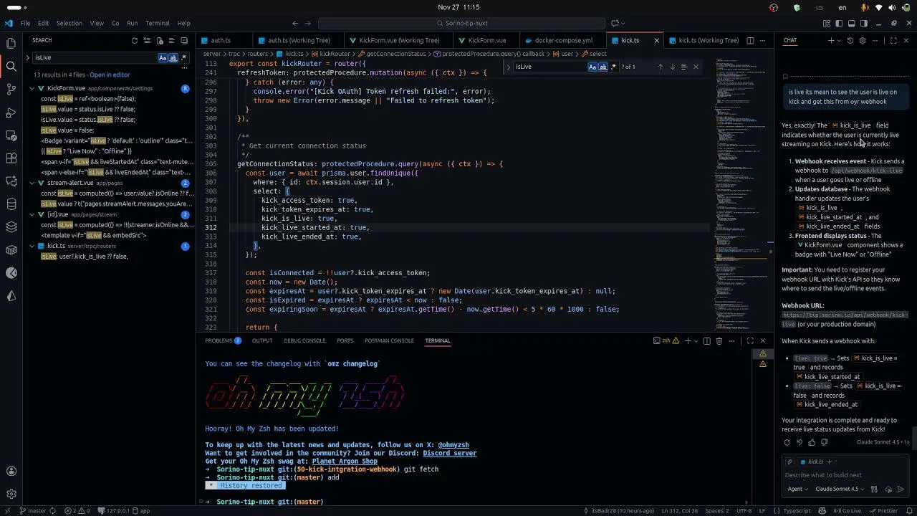Open the Discord server link in terminal
Image resolution: width=917 pixels, height=516 pixels.
pos(449,453)
